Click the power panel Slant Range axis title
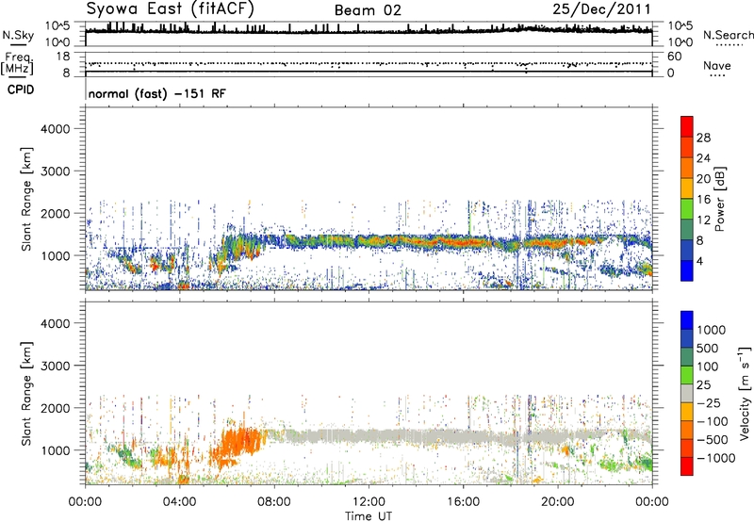Viewport: 754px width, 522px height. coord(26,199)
